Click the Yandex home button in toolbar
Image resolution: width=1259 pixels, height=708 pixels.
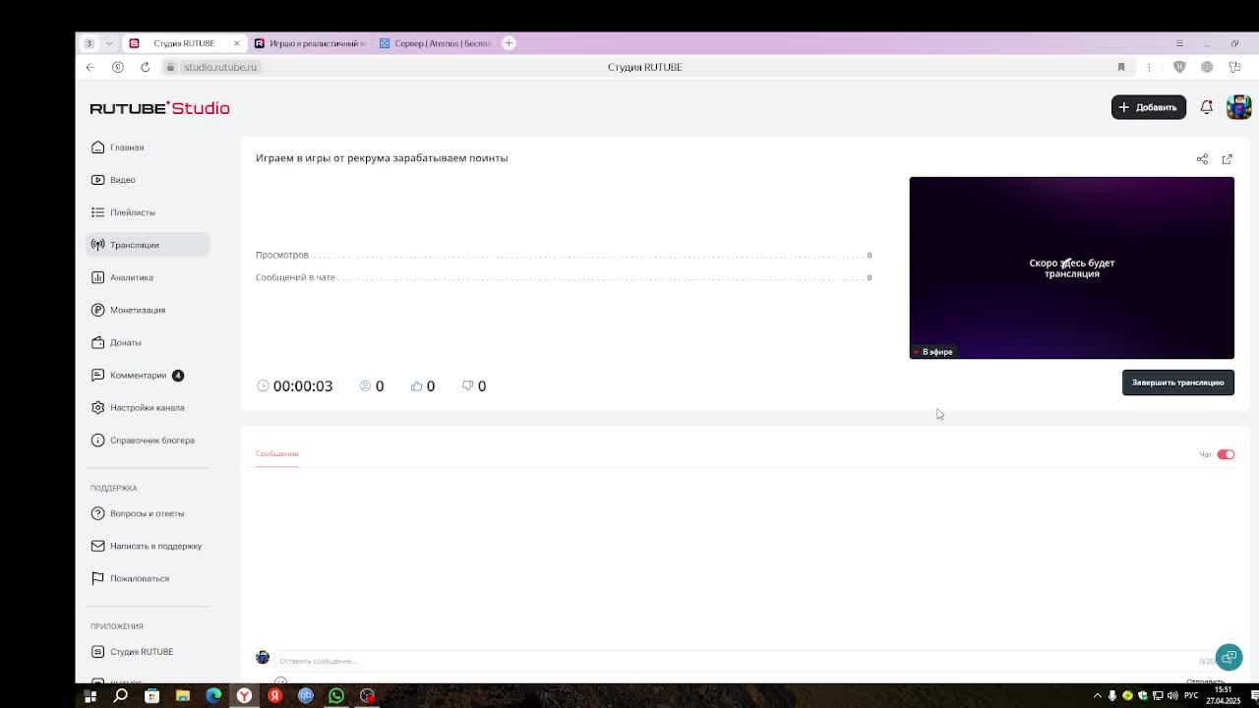117,67
